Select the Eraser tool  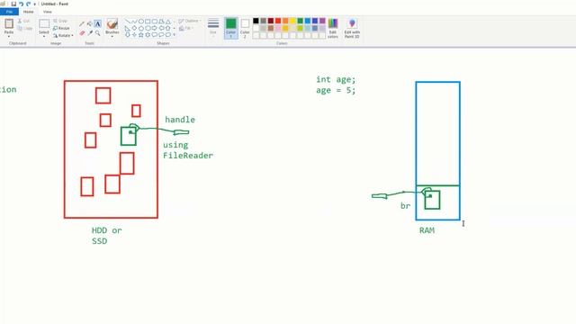click(82, 33)
